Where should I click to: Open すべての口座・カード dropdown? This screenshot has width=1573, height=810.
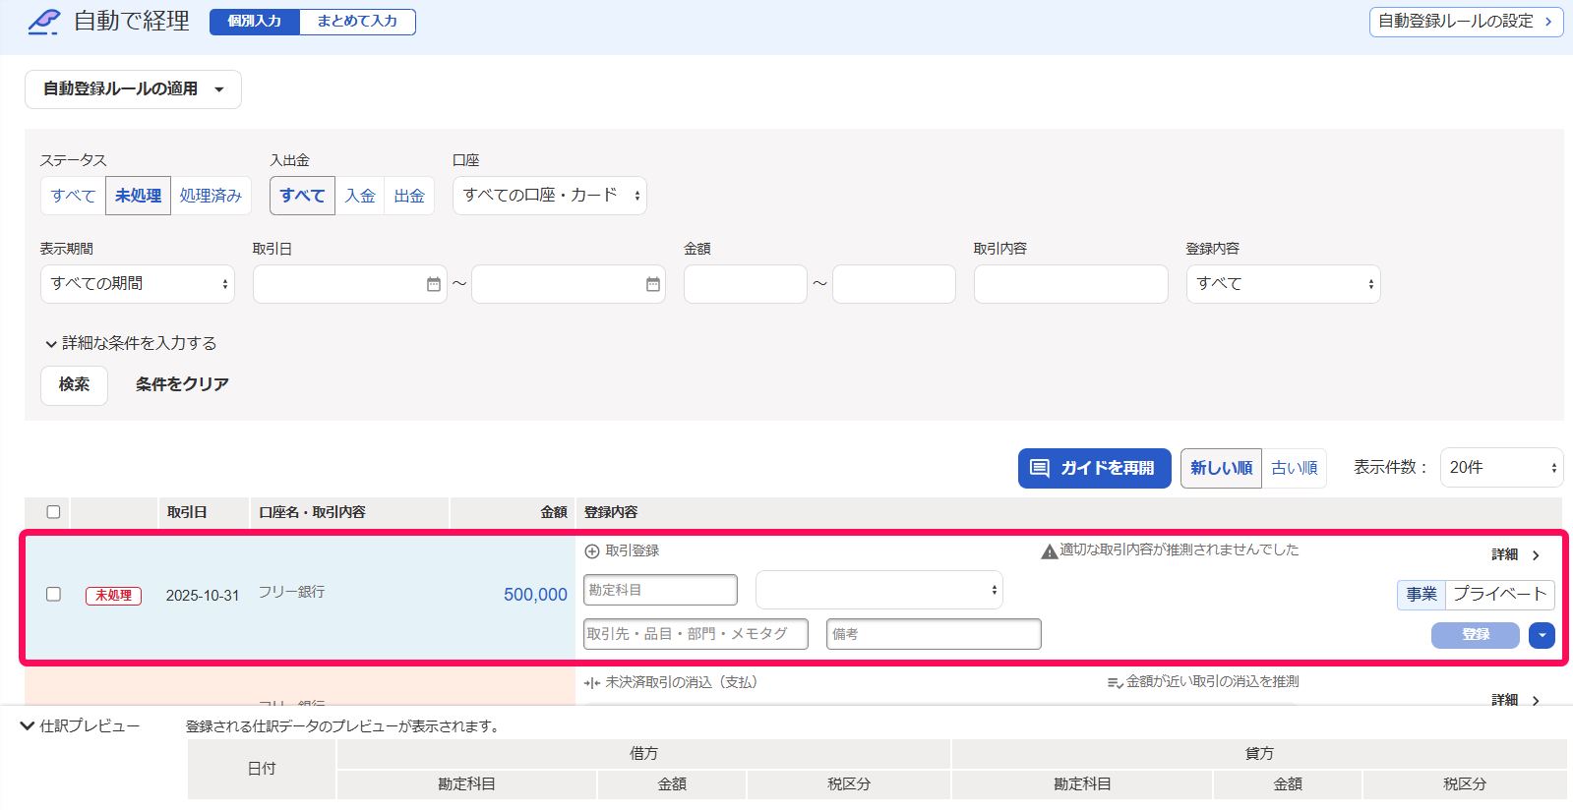[x=549, y=196]
